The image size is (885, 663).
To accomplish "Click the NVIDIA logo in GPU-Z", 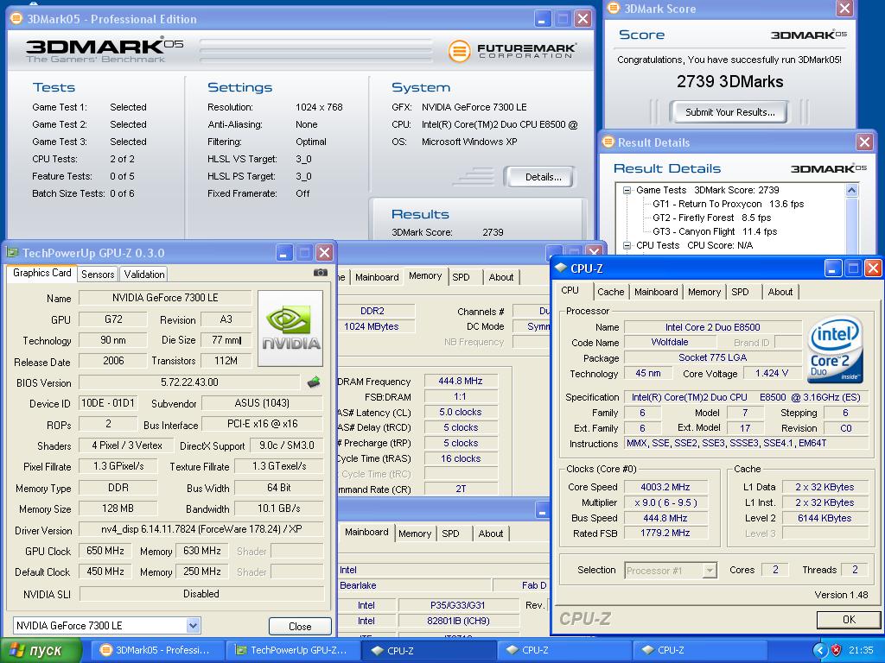I will click(x=290, y=329).
